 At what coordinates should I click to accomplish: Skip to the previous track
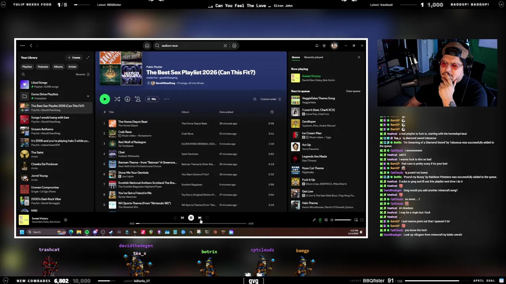pyautogui.click(x=182, y=218)
